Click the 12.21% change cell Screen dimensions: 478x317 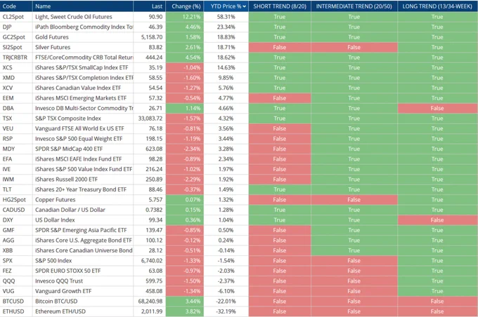[x=185, y=17]
